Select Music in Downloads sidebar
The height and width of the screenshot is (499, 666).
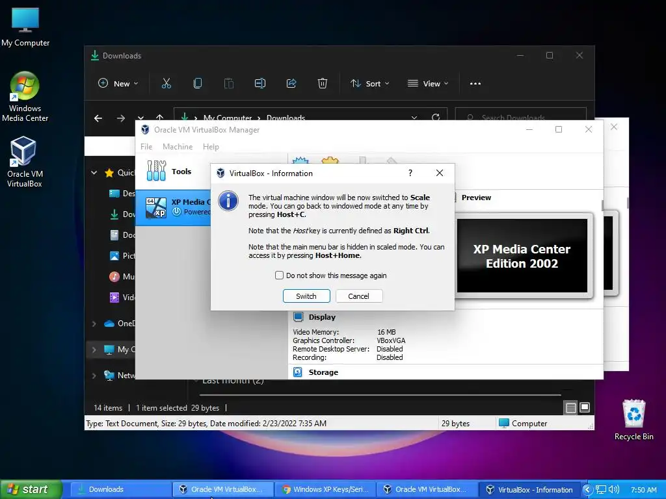(122, 276)
